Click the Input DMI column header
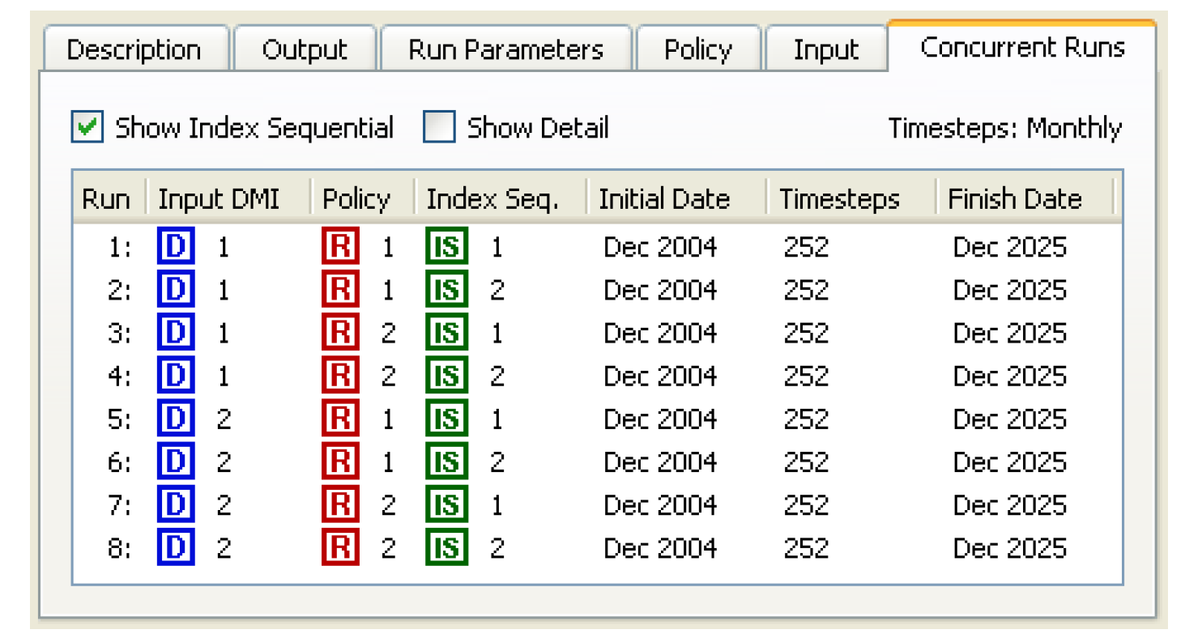This screenshot has height=638, width=1185. pyautogui.click(x=219, y=199)
